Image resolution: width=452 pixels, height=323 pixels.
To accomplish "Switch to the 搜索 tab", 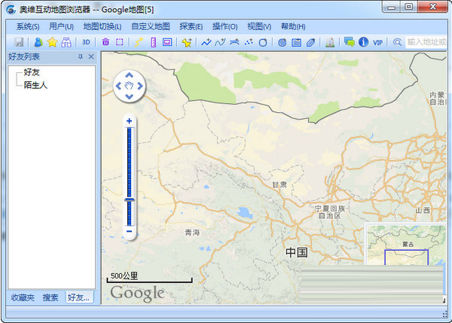I will [x=50, y=297].
